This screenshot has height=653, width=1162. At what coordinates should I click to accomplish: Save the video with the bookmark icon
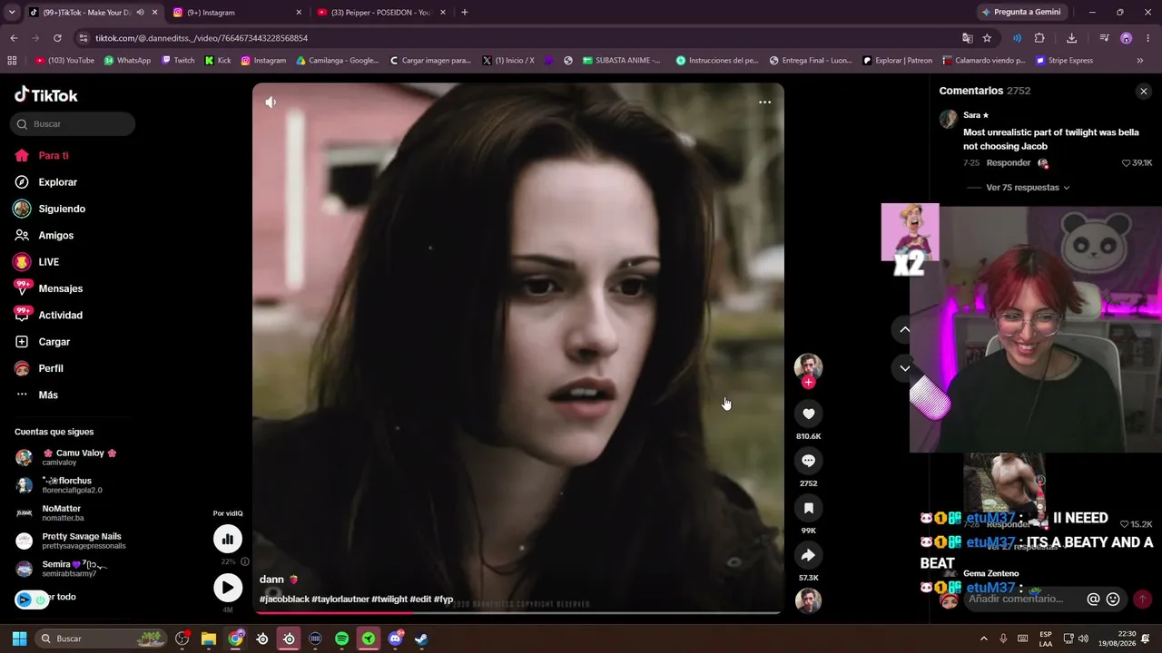[808, 508]
